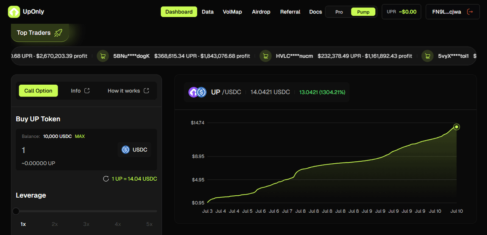
Task: Click the Leverage heading
Action: 31,195
